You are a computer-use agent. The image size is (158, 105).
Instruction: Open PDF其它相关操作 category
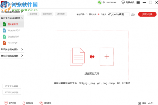[x=12, y=49]
